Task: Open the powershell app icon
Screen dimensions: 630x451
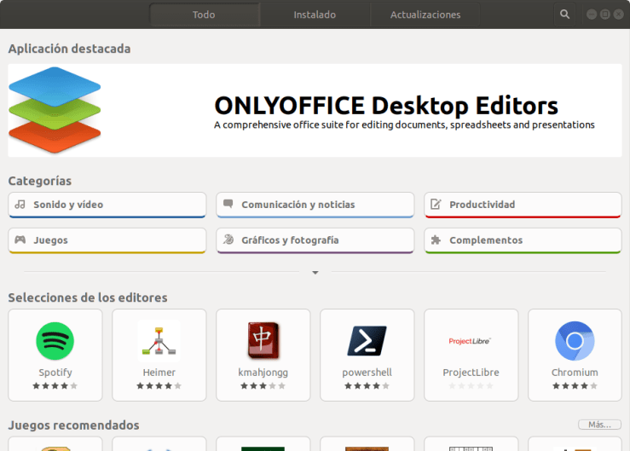Action: (367, 341)
